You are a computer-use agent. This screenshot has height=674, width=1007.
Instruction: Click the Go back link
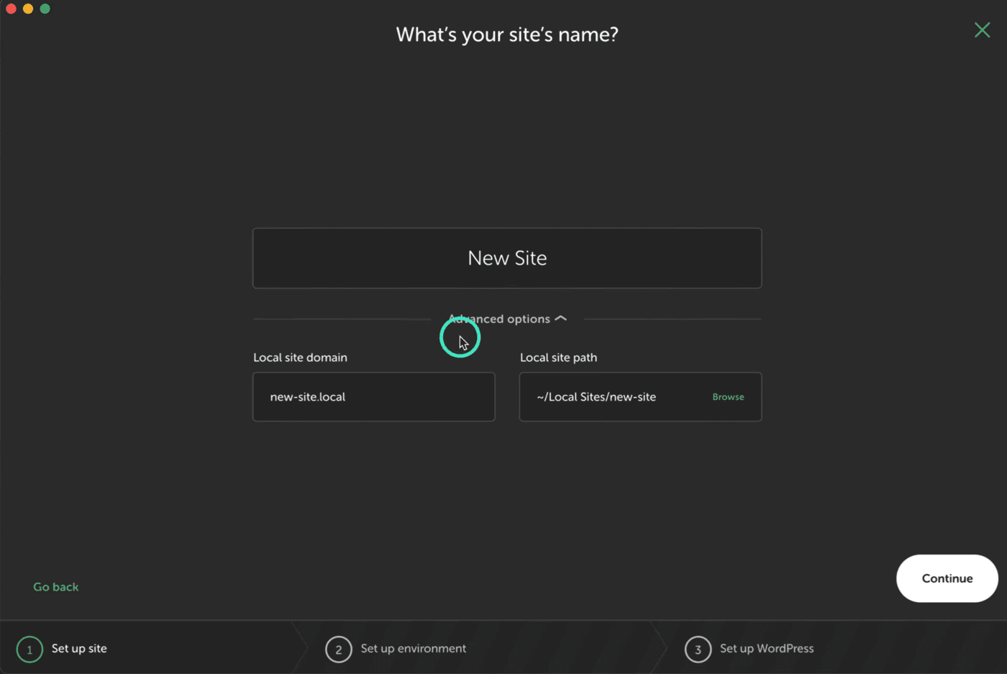pyautogui.click(x=55, y=587)
